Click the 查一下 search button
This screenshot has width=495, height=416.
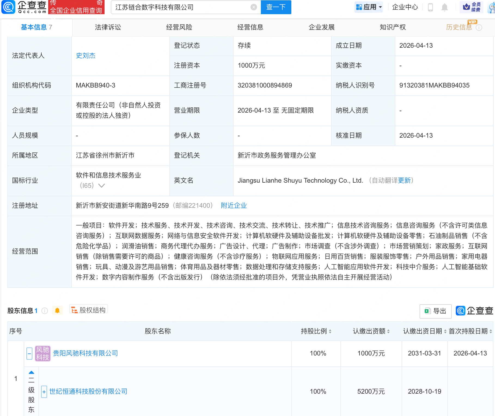(x=276, y=7)
